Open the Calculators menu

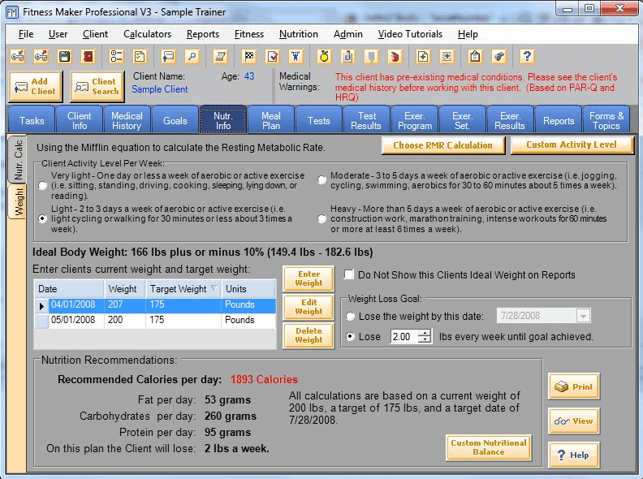click(147, 34)
